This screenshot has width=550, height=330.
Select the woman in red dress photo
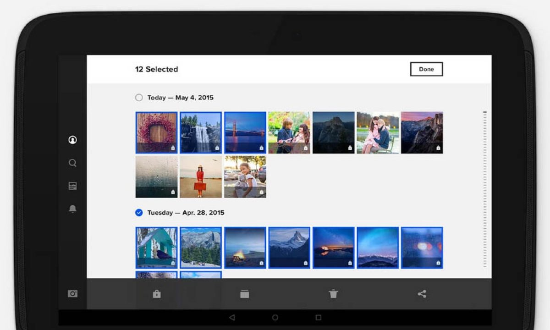(201, 177)
